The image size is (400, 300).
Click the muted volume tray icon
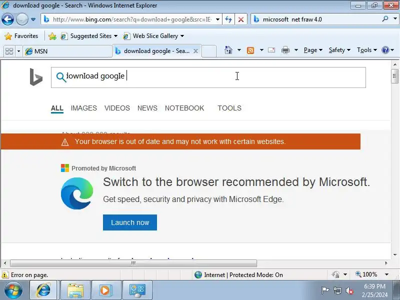[x=349, y=290]
